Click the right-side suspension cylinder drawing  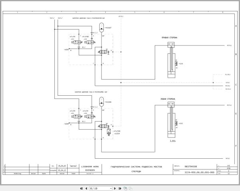(172, 60)
